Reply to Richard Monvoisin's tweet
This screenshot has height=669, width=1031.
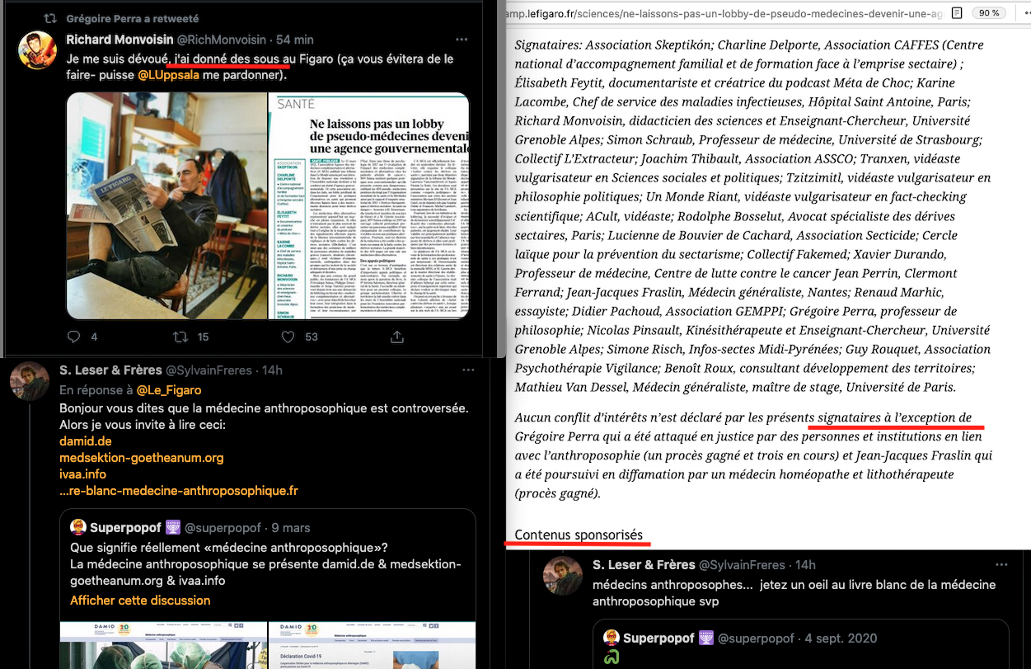(73, 337)
